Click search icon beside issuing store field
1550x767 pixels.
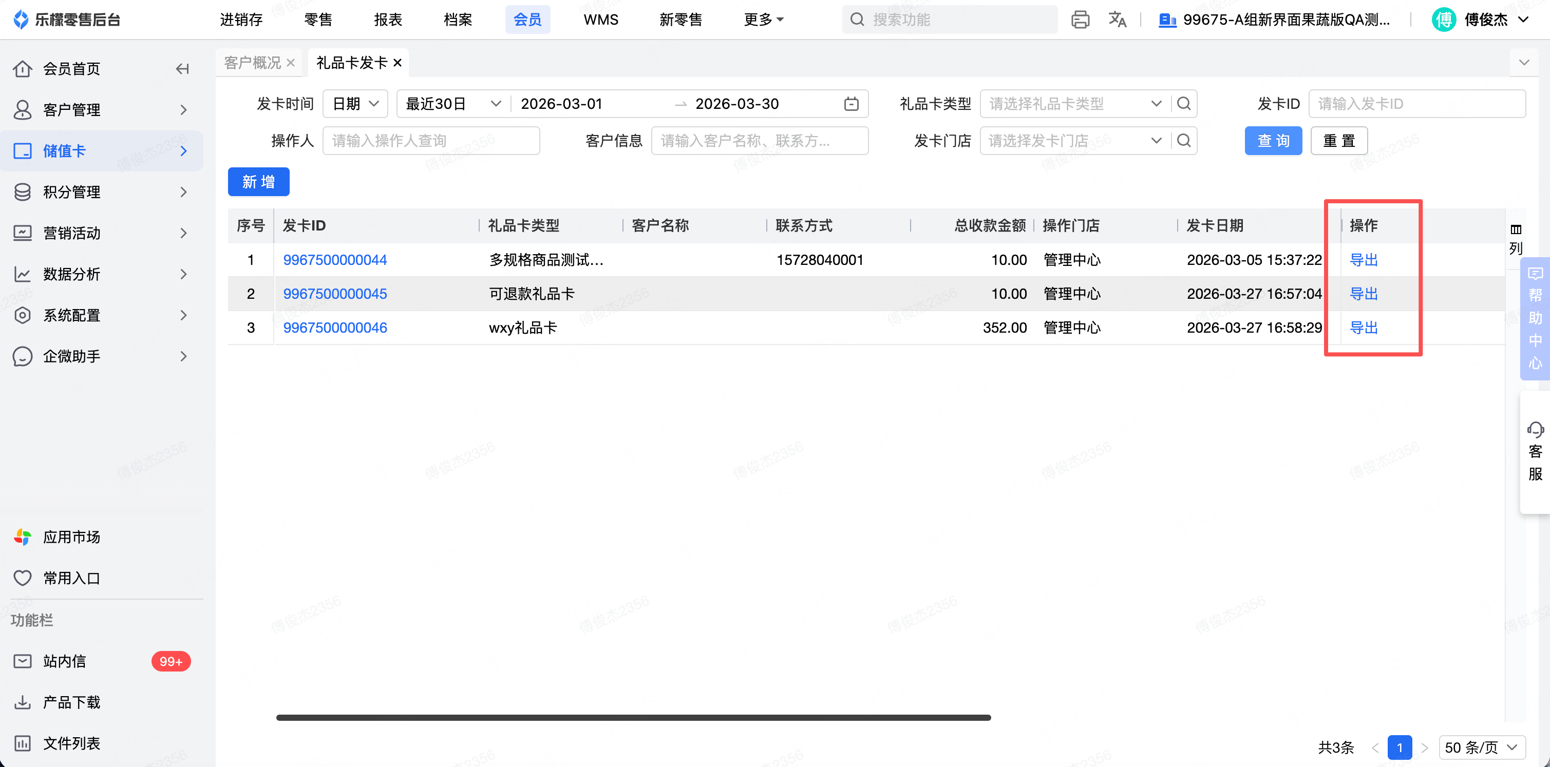[1184, 141]
